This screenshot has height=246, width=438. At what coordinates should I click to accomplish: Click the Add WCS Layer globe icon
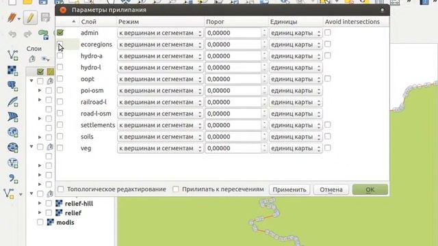(x=13, y=148)
